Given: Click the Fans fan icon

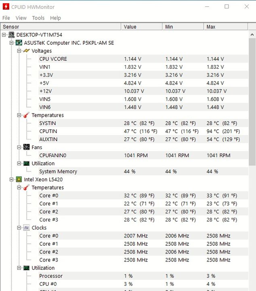Looking at the screenshot, I should [x=27, y=147].
